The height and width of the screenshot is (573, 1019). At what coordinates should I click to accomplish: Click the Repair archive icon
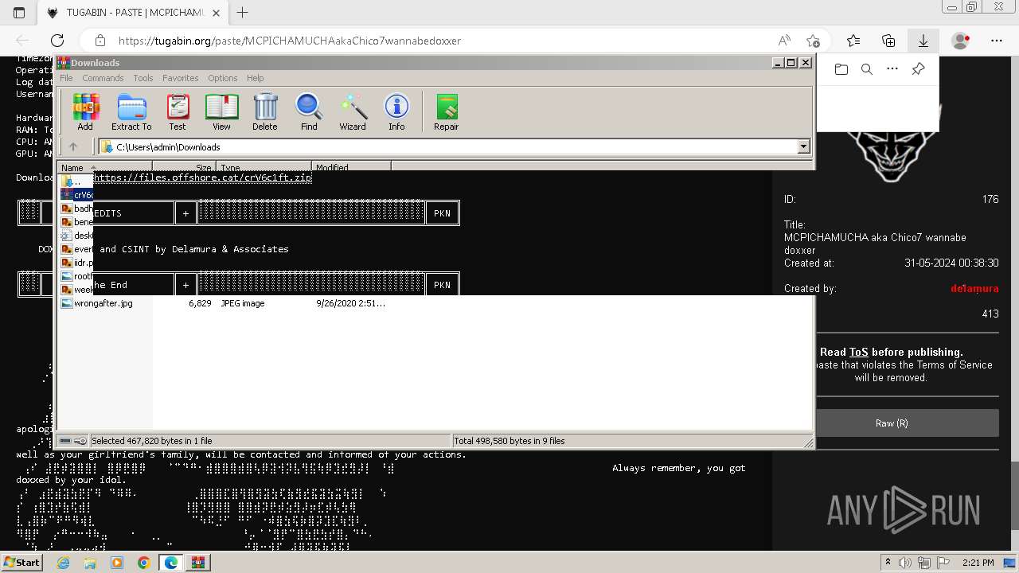point(446,112)
